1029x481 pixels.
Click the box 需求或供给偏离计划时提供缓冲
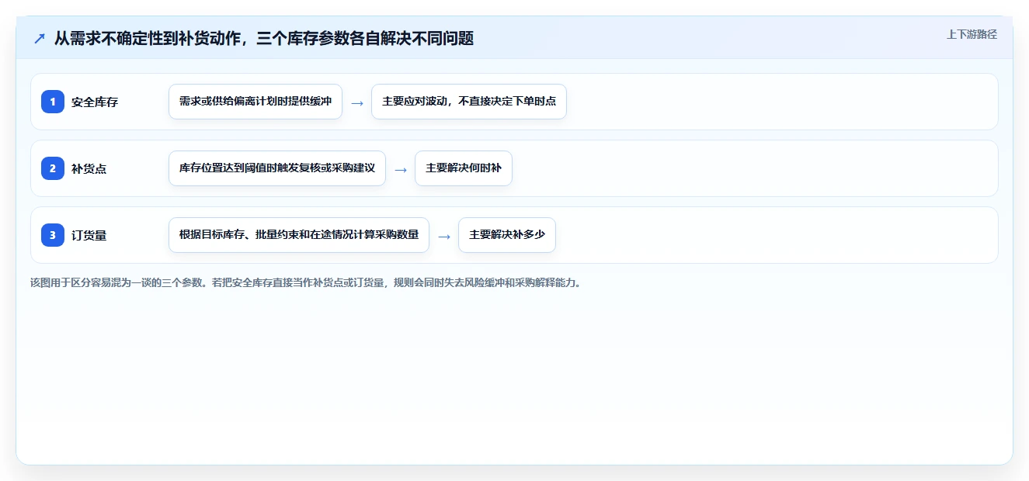coord(256,102)
